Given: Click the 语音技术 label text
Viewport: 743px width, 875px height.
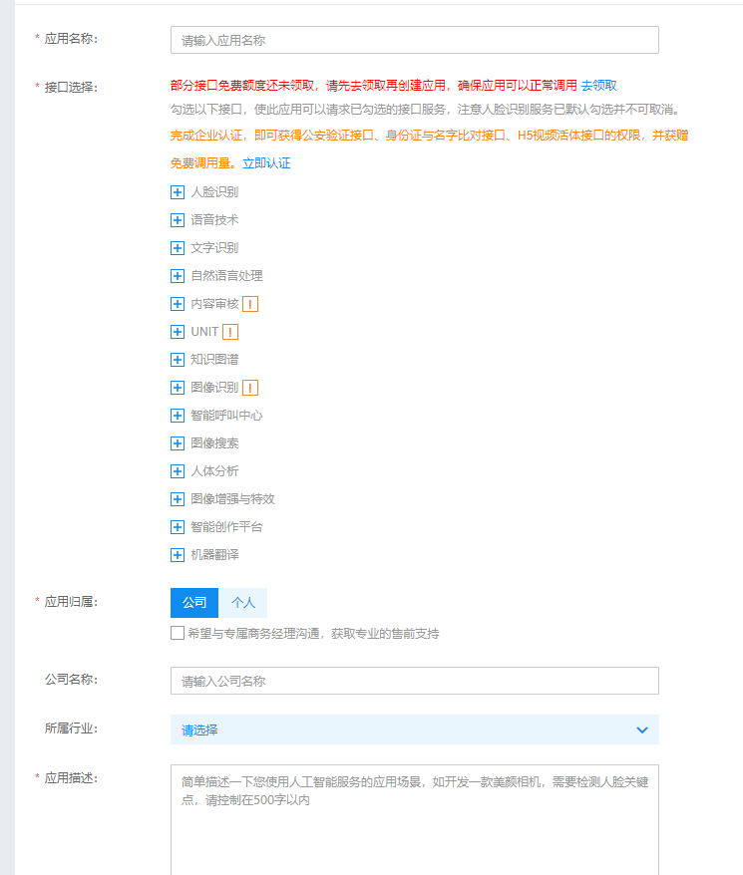Looking at the screenshot, I should point(214,220).
